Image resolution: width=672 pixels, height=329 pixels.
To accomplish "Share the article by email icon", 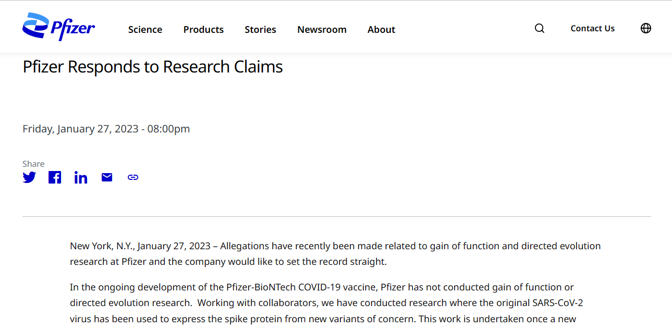I will [107, 177].
